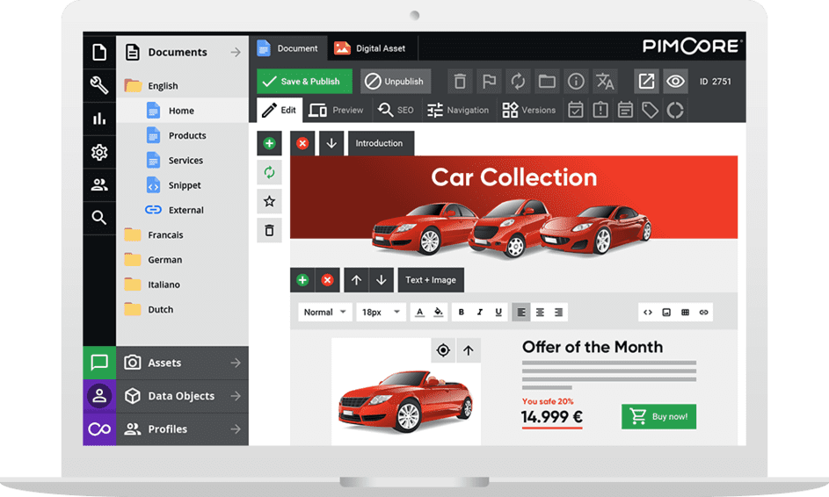This screenshot has width=829, height=497.
Task: Open the settings gear icon in sidebar
Action: click(99, 152)
